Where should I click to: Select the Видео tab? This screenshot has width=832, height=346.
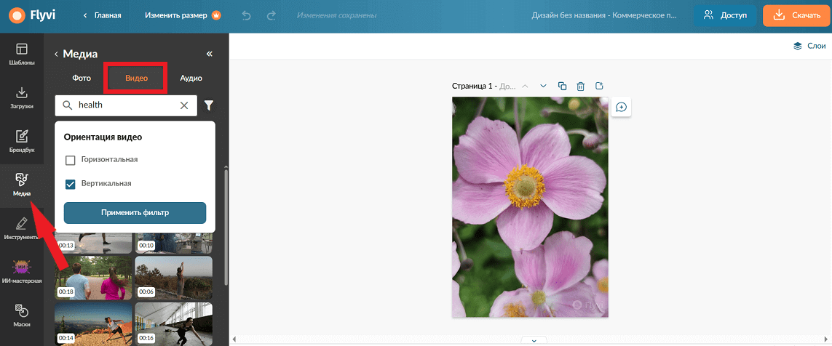(136, 78)
